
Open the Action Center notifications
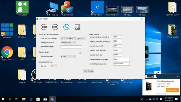(x=176, y=99)
